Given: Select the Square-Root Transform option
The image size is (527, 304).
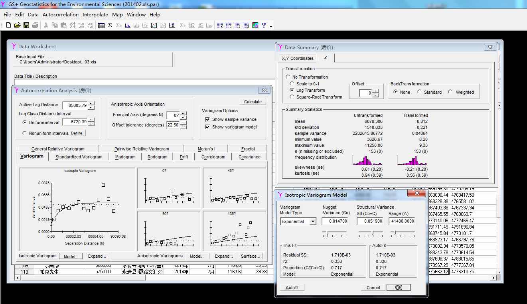Looking at the screenshot, I should coord(292,97).
